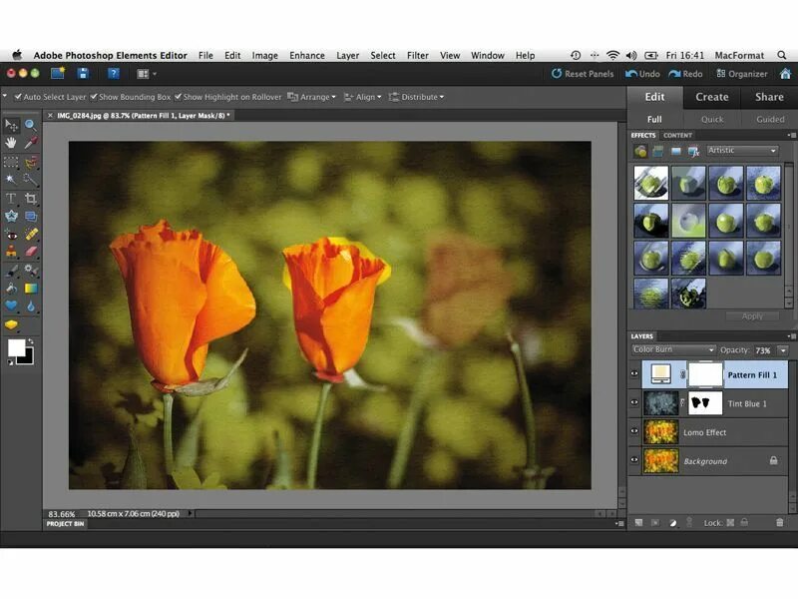Screen dimensions: 798x599
Task: Select the Zoom magnifier tool
Action: click(31, 125)
